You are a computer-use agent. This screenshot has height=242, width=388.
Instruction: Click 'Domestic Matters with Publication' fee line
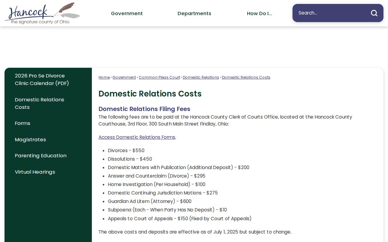[x=179, y=167]
